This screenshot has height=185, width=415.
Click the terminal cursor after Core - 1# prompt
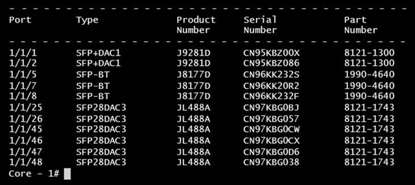[x=67, y=174]
